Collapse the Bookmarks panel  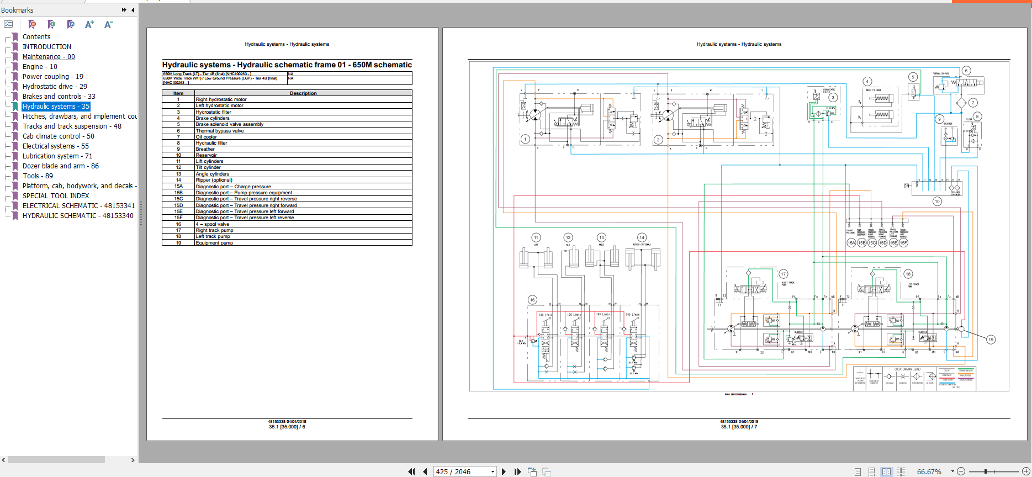(x=133, y=10)
